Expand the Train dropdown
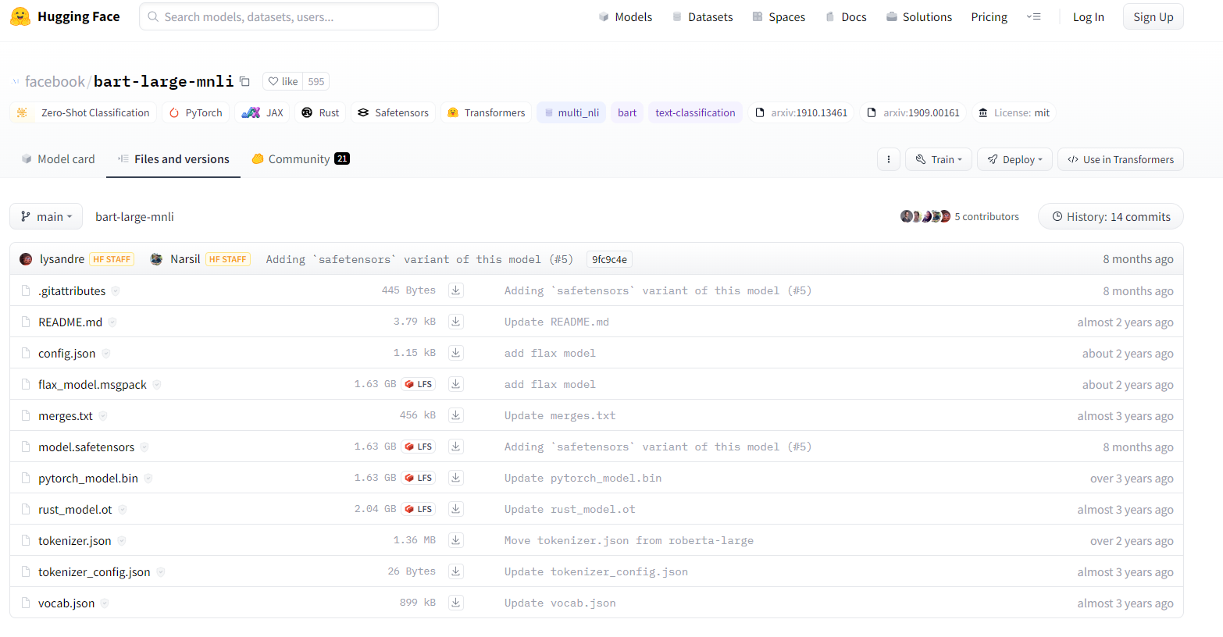 (939, 159)
